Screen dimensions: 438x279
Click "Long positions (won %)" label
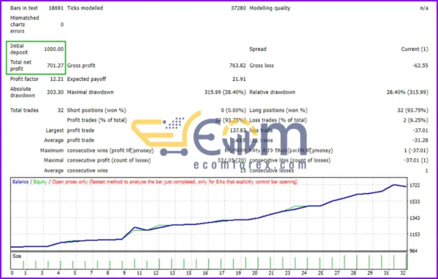pos(278,110)
